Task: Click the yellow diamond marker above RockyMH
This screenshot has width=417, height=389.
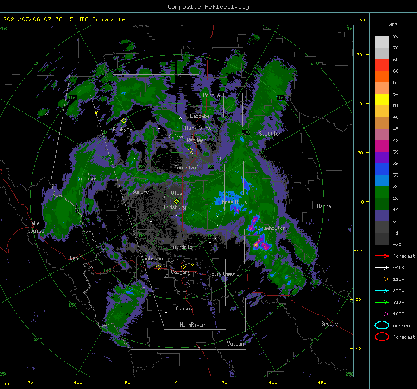Action: [124, 121]
